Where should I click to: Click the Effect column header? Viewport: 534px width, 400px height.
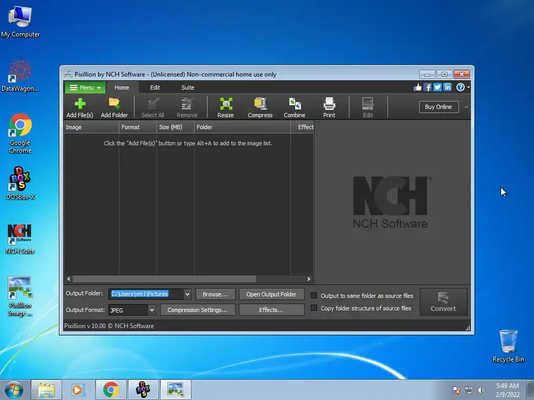[302, 127]
